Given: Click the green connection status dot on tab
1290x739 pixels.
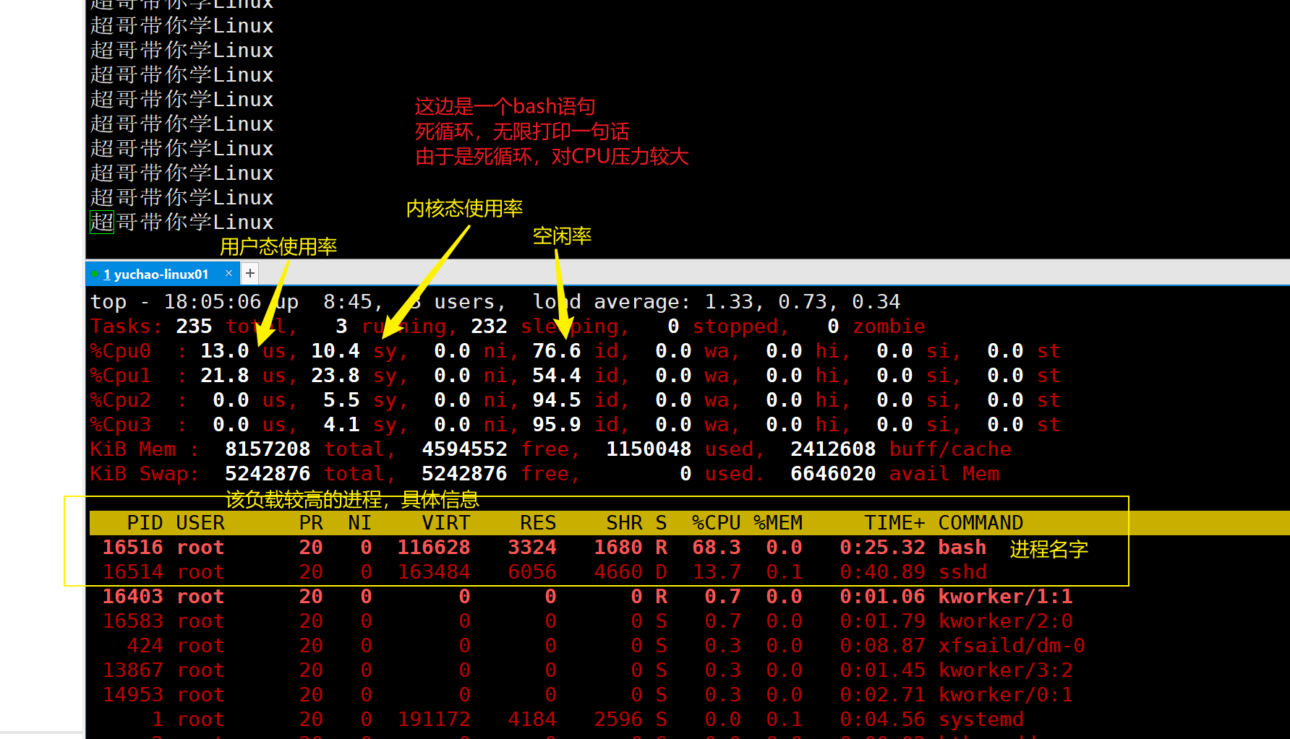Looking at the screenshot, I should [x=95, y=274].
